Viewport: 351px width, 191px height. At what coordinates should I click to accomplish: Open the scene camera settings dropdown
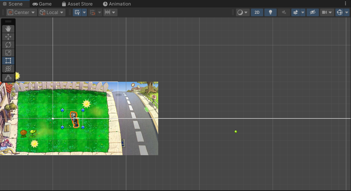tap(327, 13)
